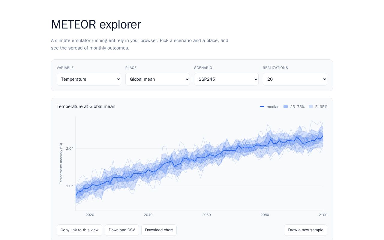This screenshot has height=240, width=384.
Task: Click the 'Temperature anomaly (°C)' axis title
Action: pos(61,163)
